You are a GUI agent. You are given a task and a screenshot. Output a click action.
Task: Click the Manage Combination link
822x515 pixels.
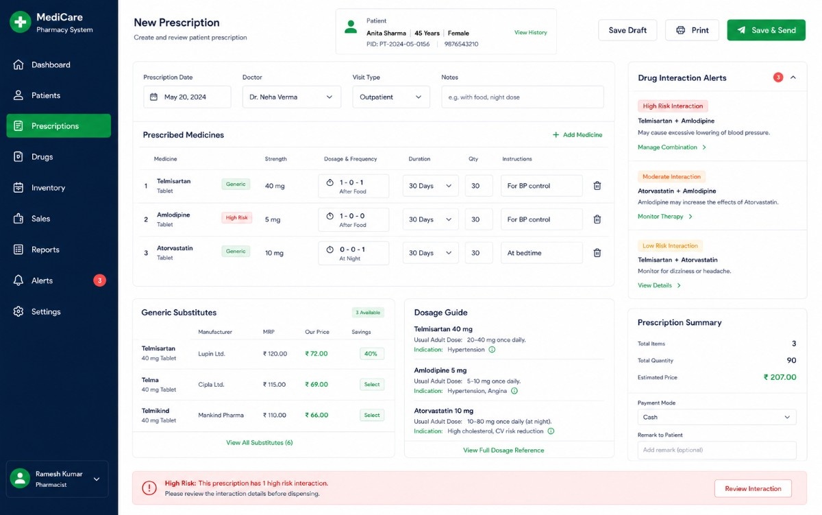pos(672,147)
